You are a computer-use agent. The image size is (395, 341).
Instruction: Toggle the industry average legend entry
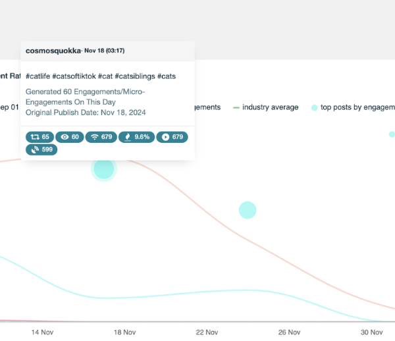(x=269, y=107)
